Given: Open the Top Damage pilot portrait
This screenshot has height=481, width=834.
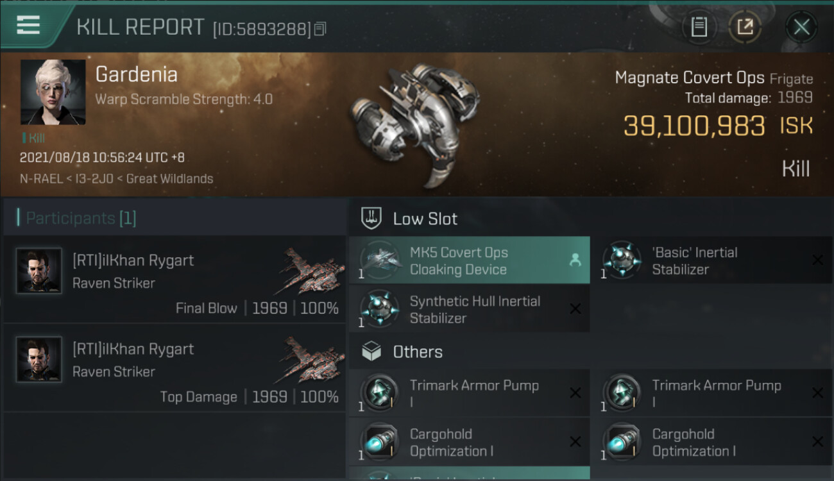Looking at the screenshot, I should tap(39, 359).
